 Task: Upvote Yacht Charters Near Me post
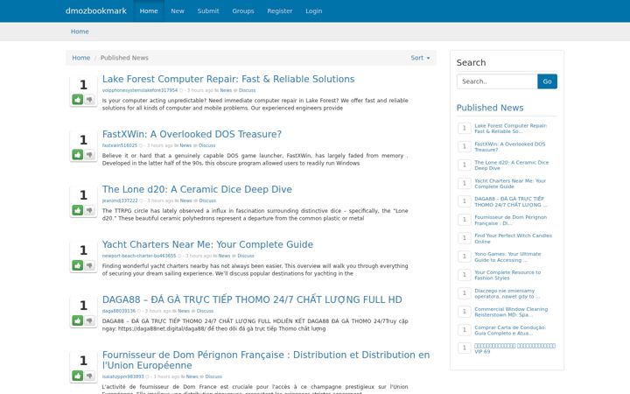coord(78,265)
